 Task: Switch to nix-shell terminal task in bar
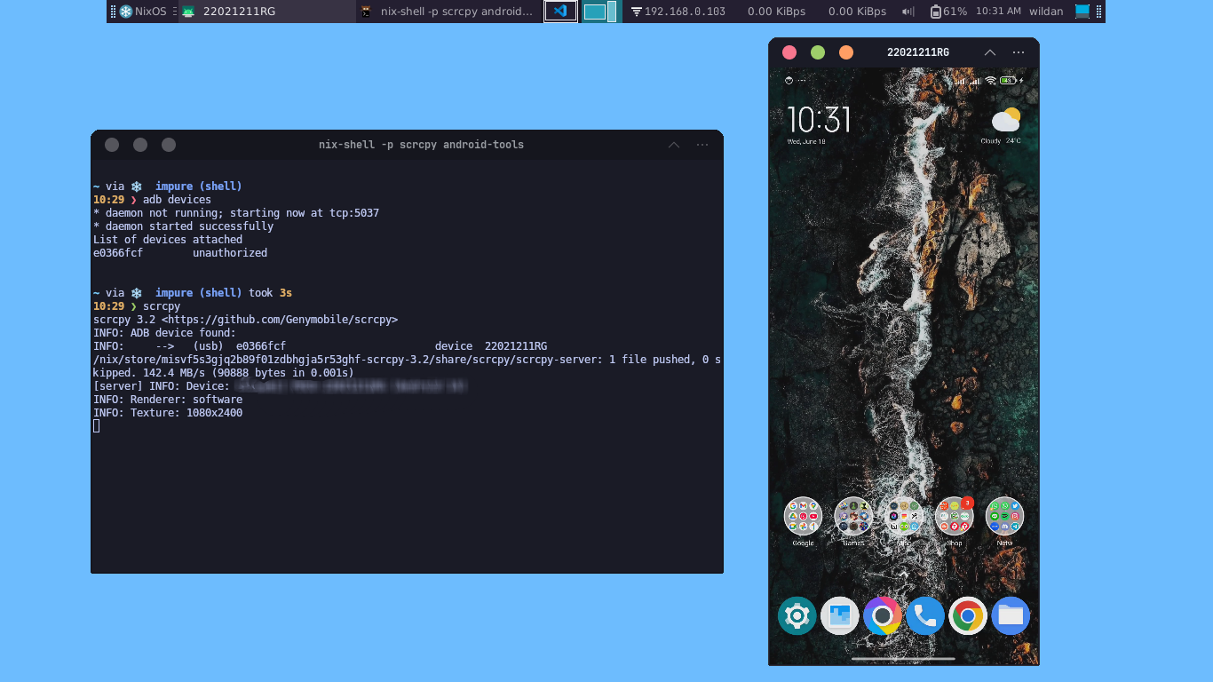(x=448, y=12)
